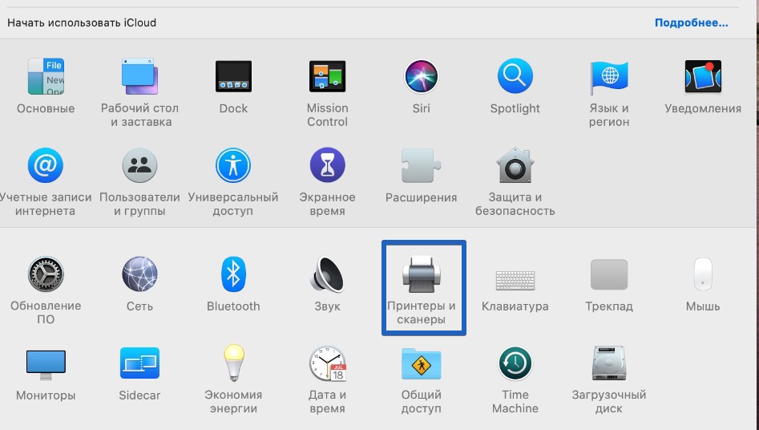Open Mission Control preferences
Image resolution: width=759 pixels, height=430 pixels.
[327, 77]
